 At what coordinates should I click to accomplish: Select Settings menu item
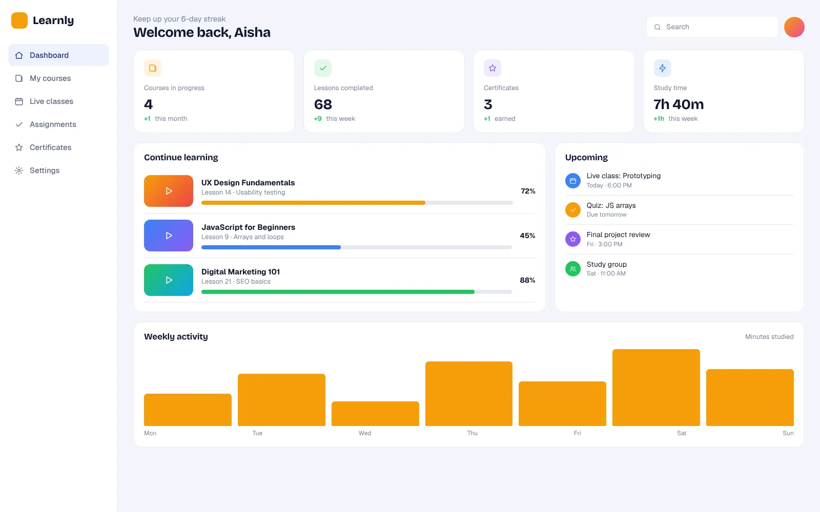[58, 170]
